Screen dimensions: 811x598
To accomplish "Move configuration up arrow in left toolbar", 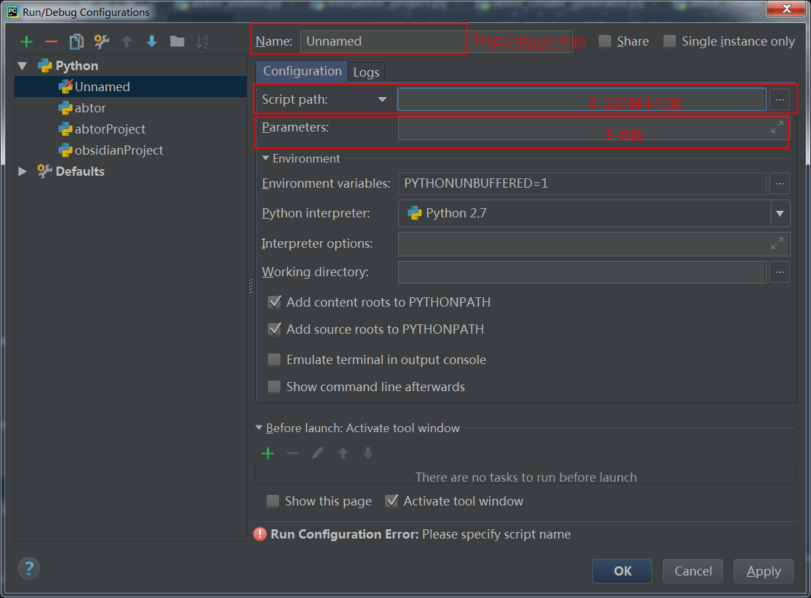I will click(126, 42).
